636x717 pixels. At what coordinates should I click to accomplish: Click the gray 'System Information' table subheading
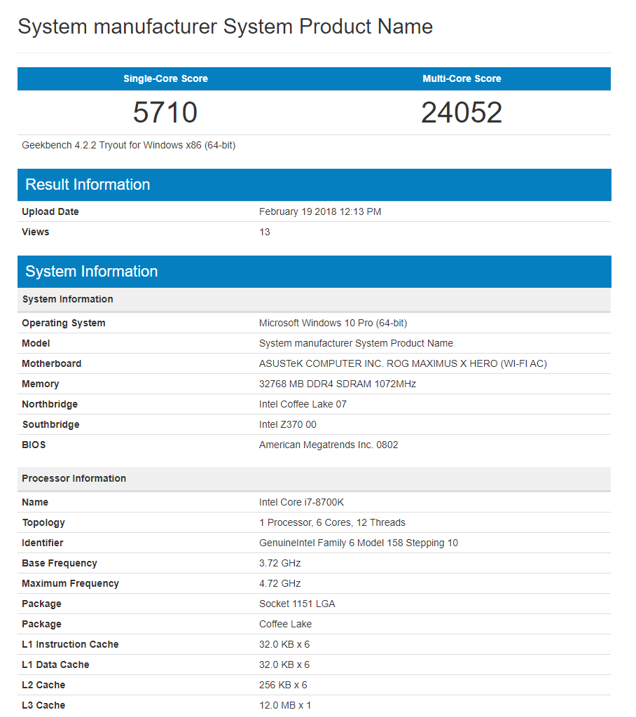click(314, 300)
